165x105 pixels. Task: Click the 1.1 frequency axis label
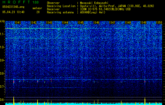click(x=2, y=34)
